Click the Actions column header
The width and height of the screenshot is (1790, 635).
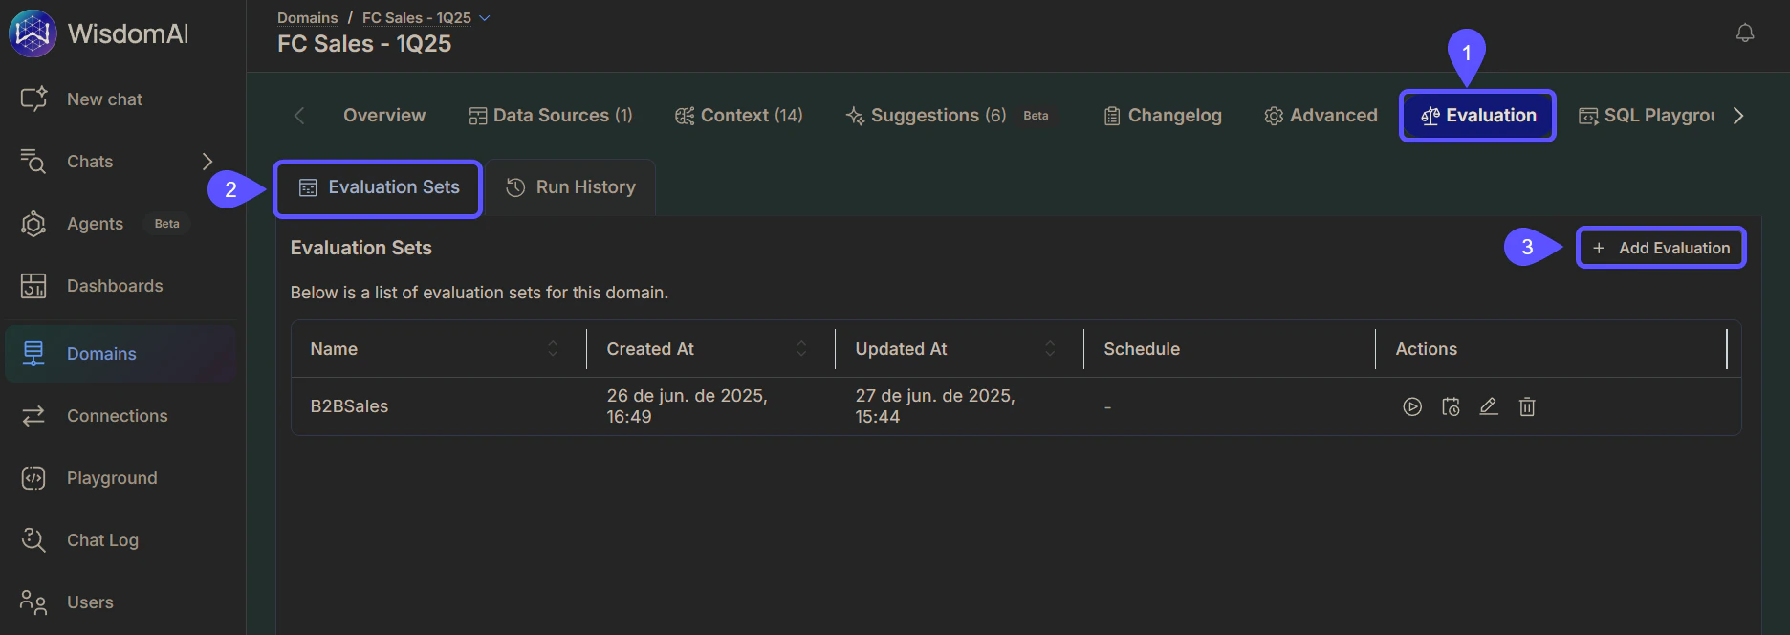(1426, 349)
